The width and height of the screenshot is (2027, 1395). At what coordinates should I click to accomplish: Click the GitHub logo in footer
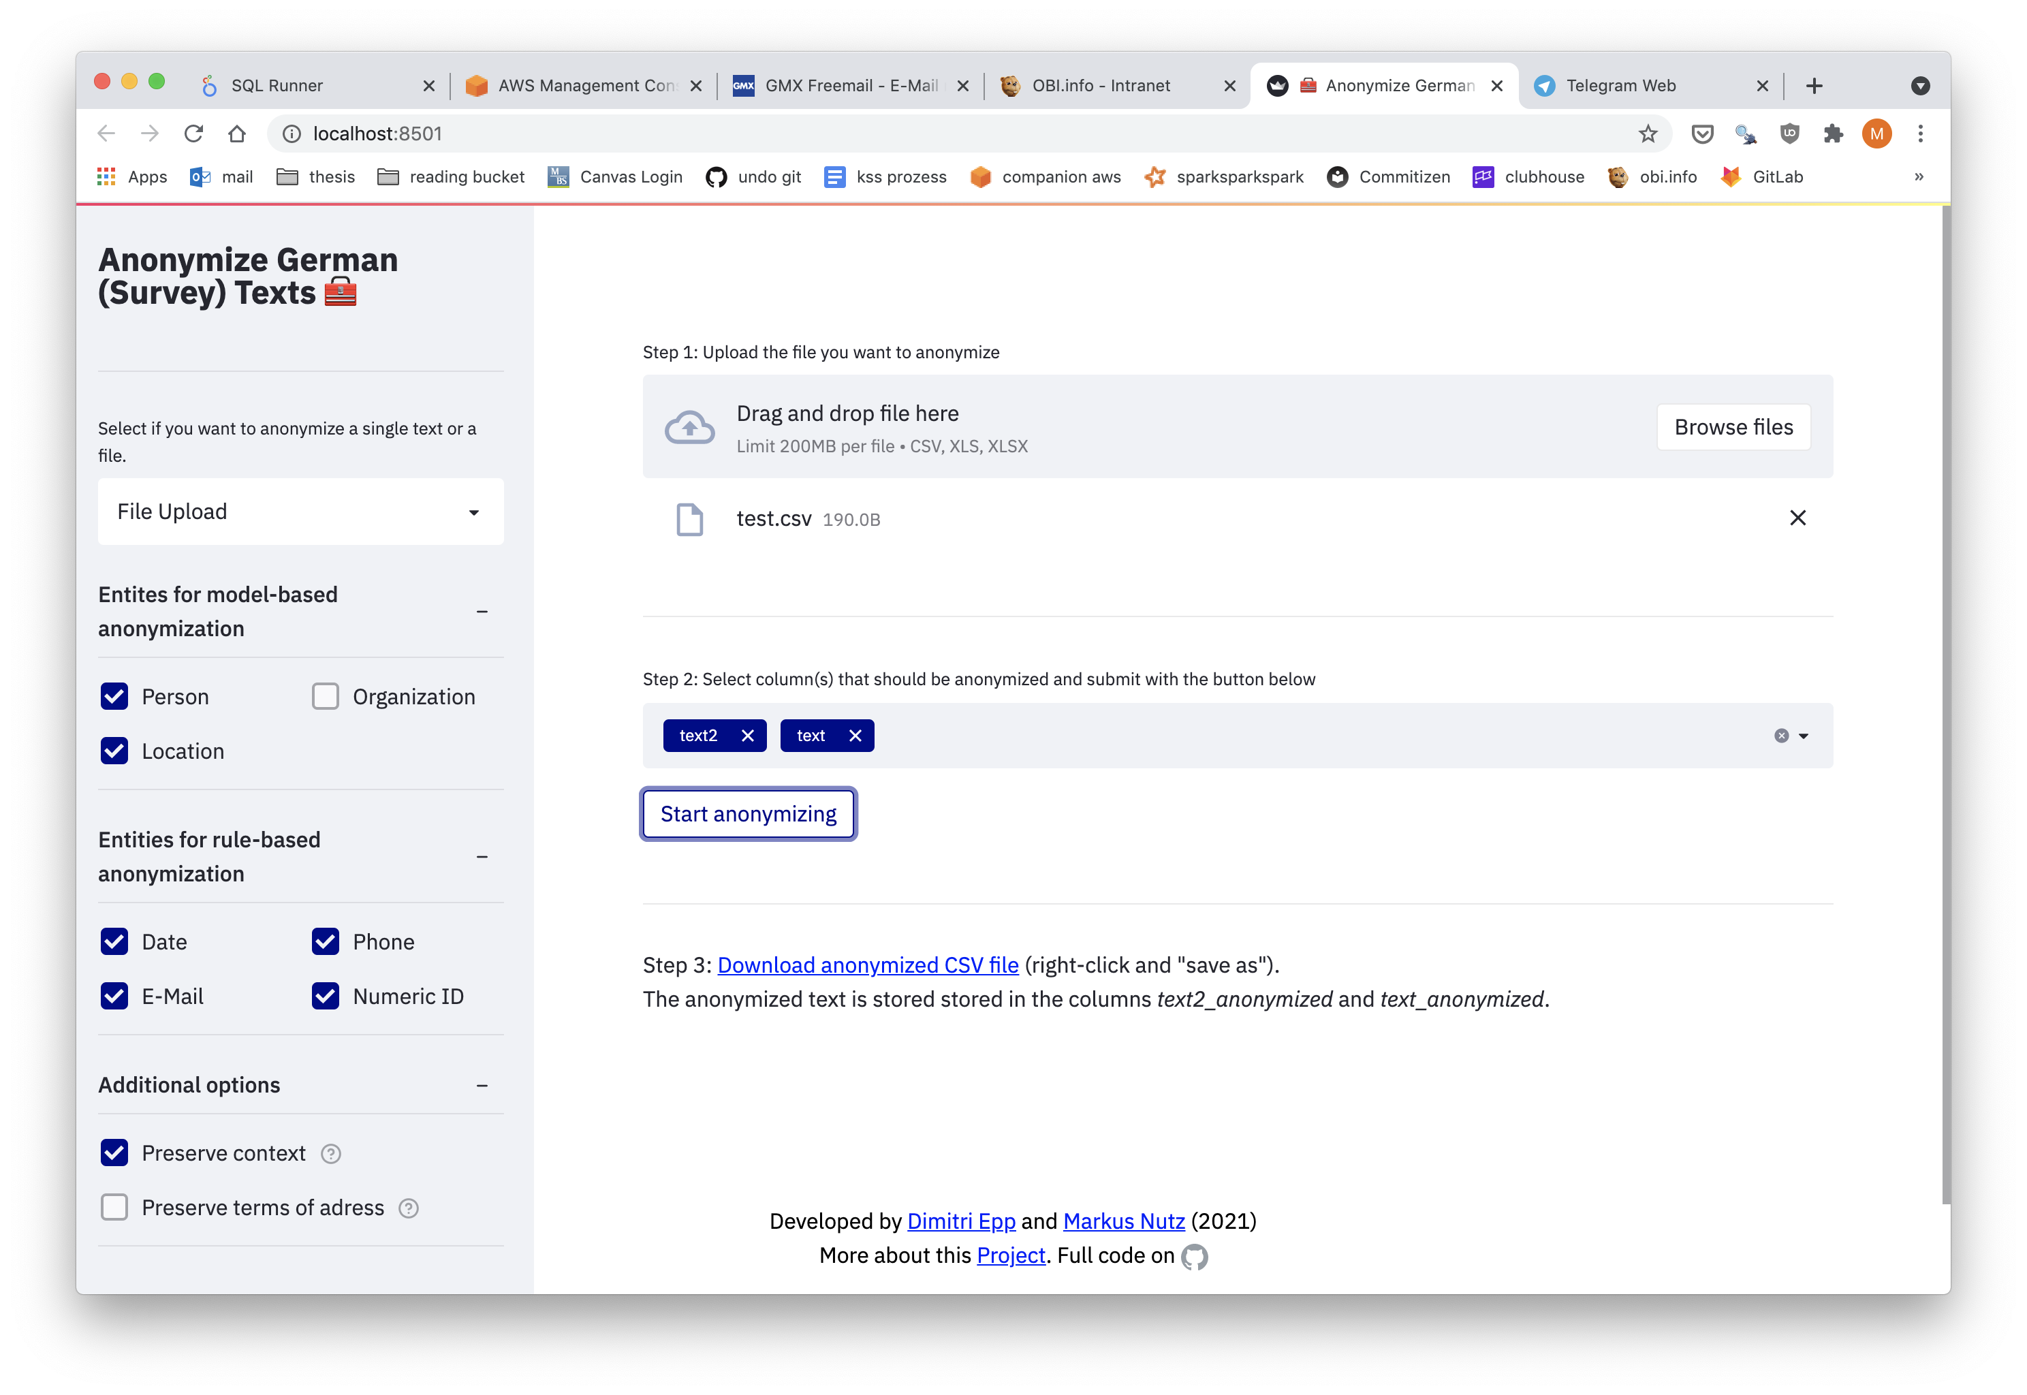(1194, 1257)
